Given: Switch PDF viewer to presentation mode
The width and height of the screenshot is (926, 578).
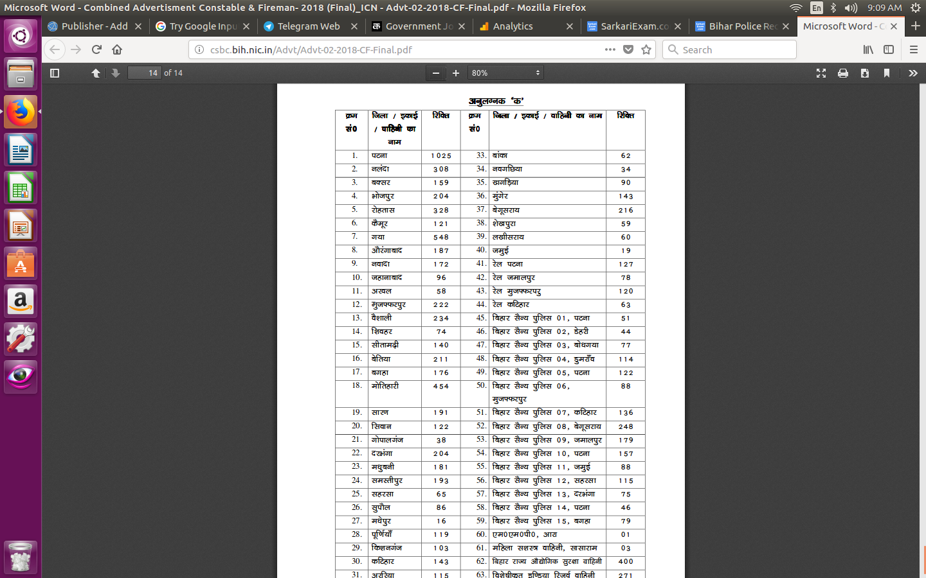Looking at the screenshot, I should (821, 73).
